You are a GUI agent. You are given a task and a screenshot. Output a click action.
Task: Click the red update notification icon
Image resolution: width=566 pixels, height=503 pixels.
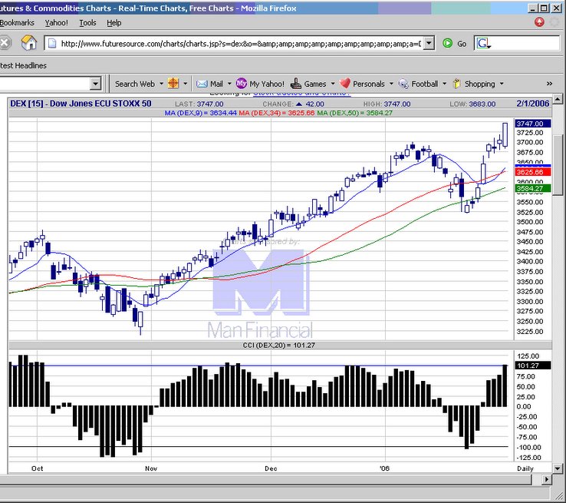click(x=539, y=22)
